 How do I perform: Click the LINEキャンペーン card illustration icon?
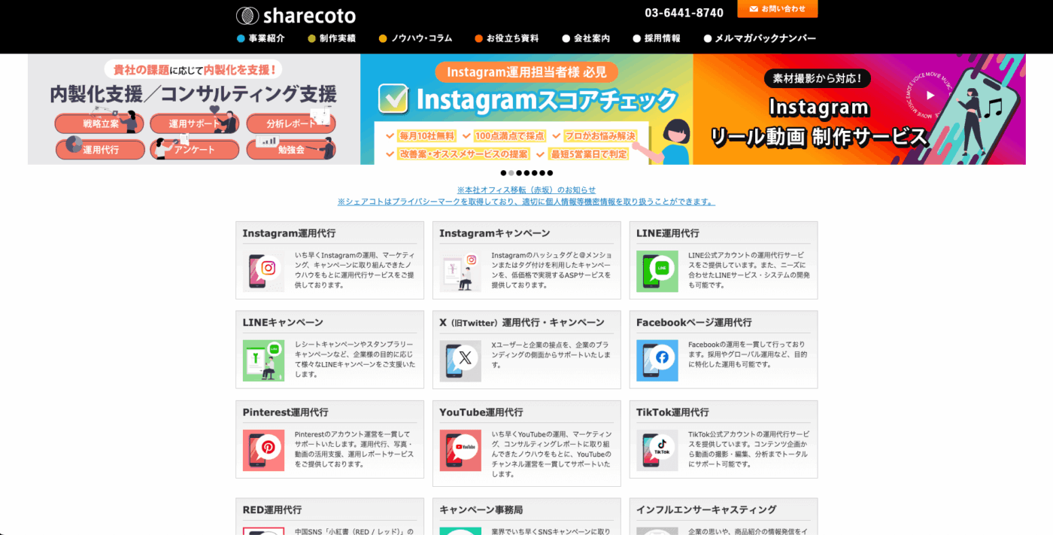tap(263, 360)
